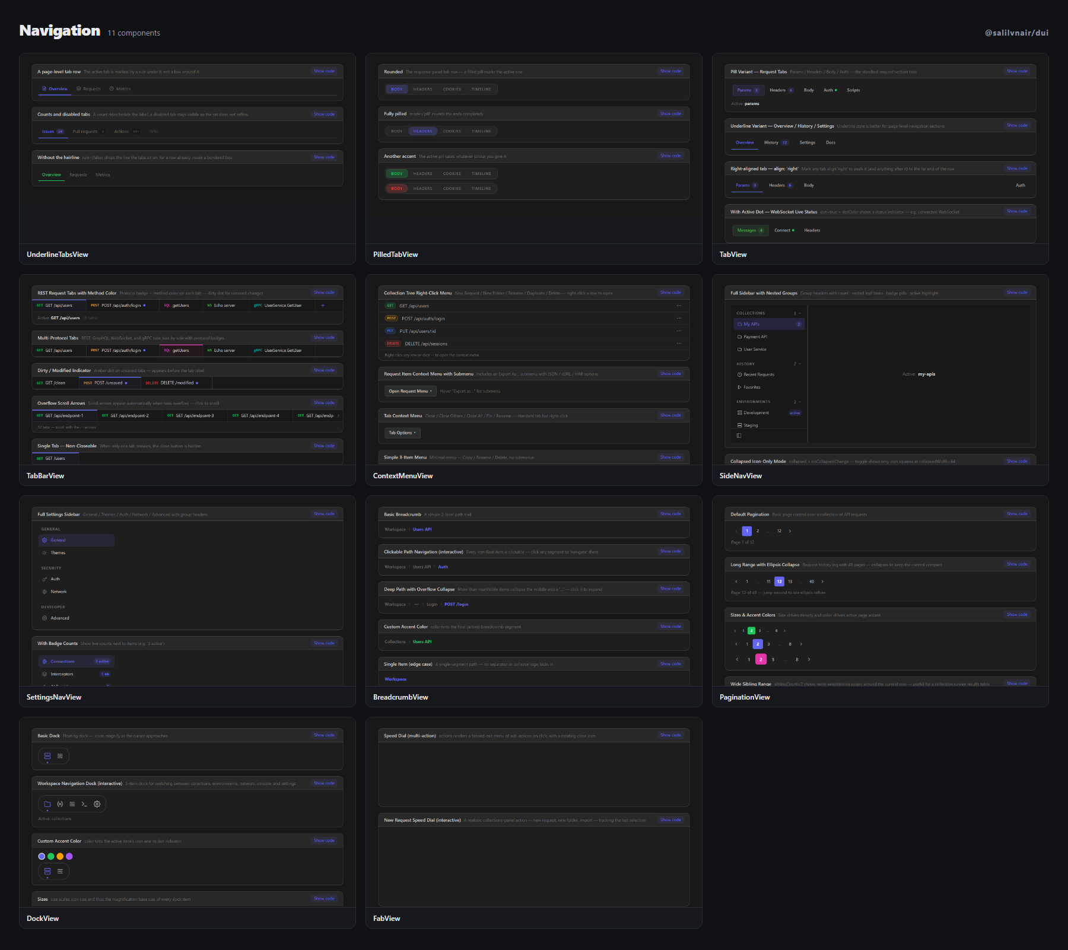This screenshot has width=1068, height=950.
Task: Open more options dots for PUT /api/users/:id row
Action: 679,331
